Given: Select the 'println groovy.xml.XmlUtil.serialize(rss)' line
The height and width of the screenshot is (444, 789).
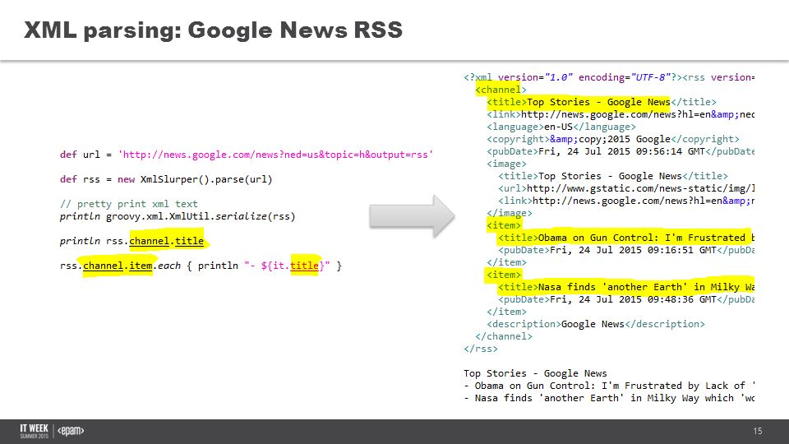Looking at the screenshot, I should tap(178, 216).
